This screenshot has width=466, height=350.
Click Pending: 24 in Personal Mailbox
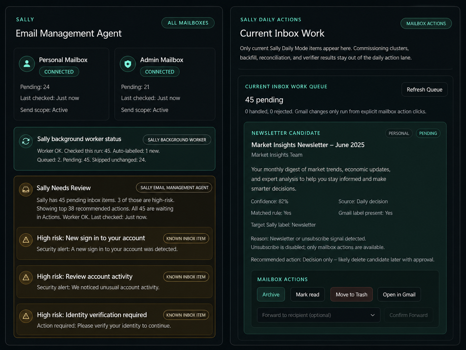coord(35,87)
